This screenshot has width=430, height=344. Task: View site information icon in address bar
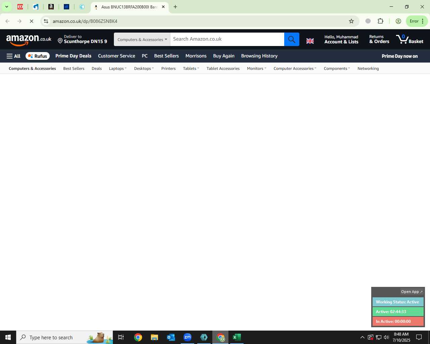coord(46,21)
